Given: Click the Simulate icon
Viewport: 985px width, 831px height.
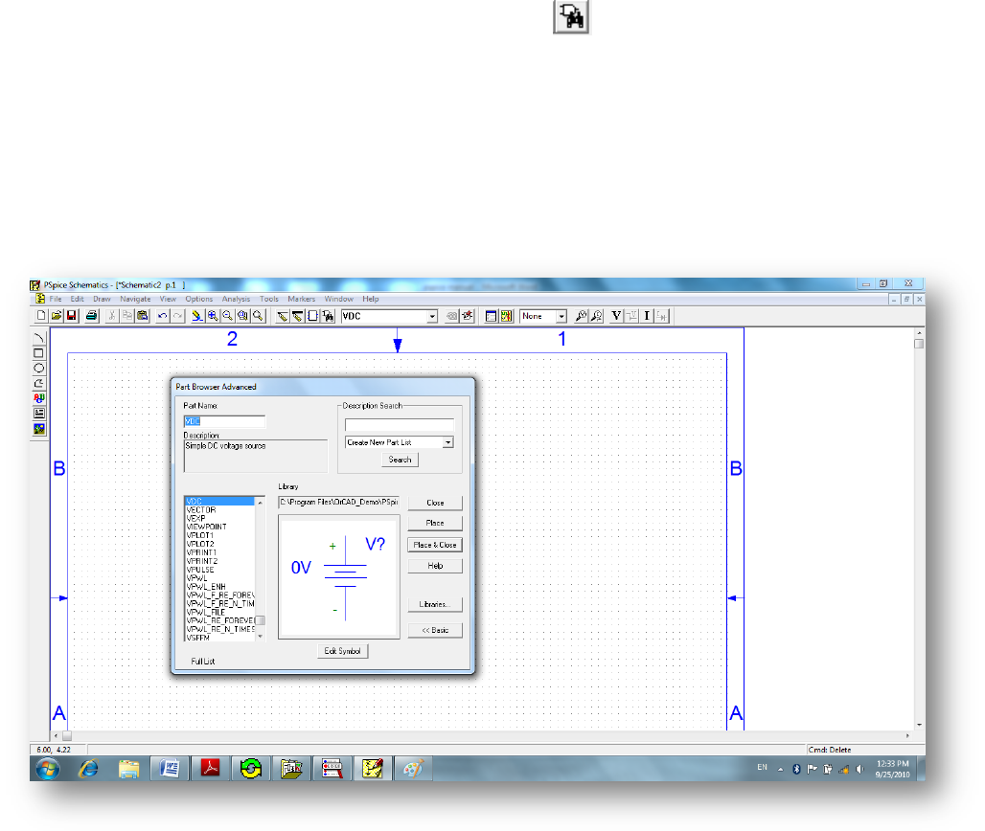Looking at the screenshot, I should [506, 316].
